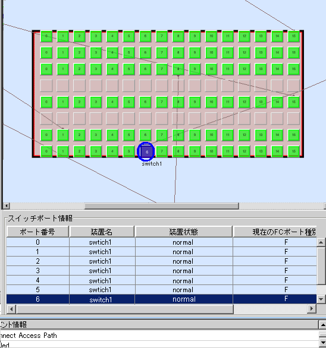Select port 0 in the bottom port row

pos(46,151)
